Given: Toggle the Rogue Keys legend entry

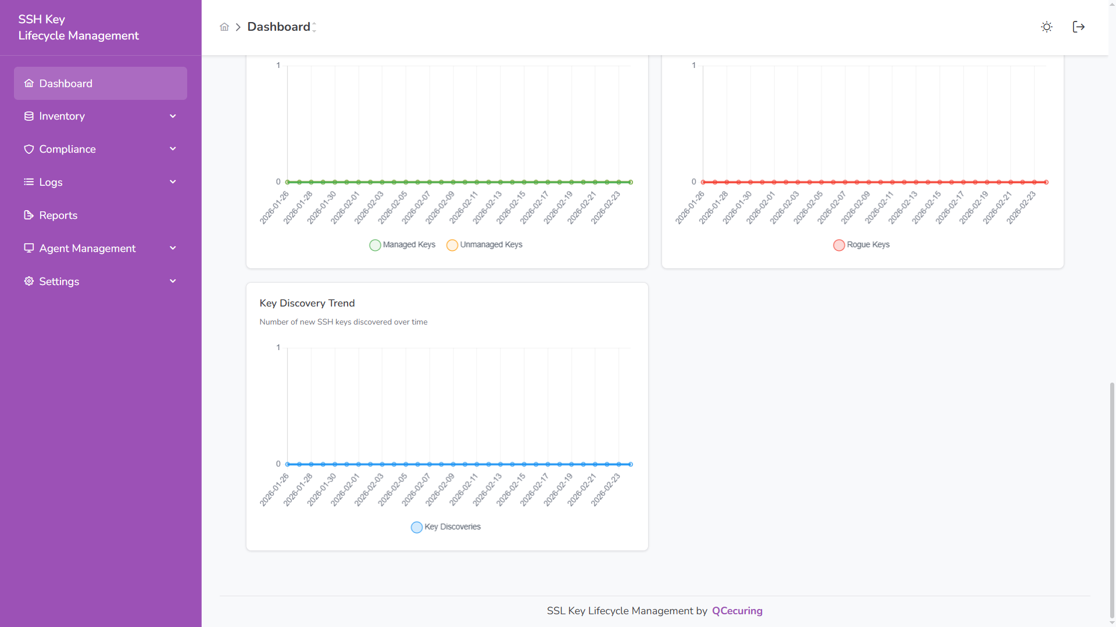Looking at the screenshot, I should pos(861,244).
